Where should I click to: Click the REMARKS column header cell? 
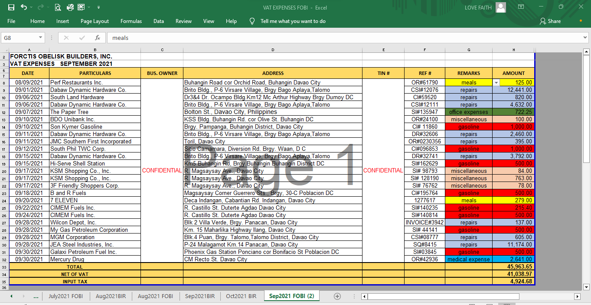point(469,73)
